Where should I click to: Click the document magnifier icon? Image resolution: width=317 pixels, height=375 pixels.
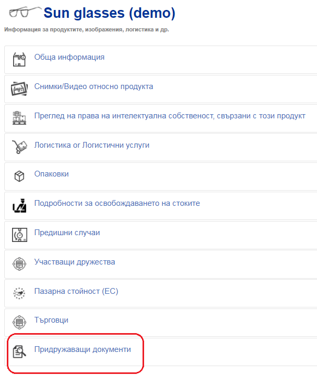pyautogui.click(x=19, y=351)
